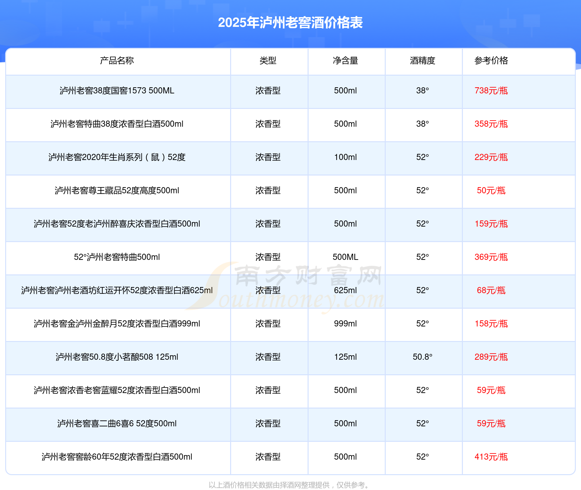
Task: Click the 999ml net content cell
Action: 345,324
